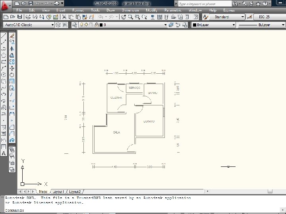Toggle layer 0 freeze sun icon
This screenshot has height=214, width=286.
(86, 25)
